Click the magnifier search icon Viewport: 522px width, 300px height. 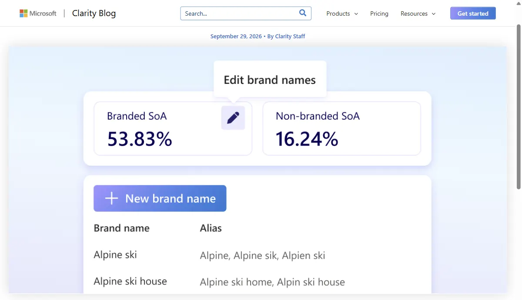(x=303, y=13)
